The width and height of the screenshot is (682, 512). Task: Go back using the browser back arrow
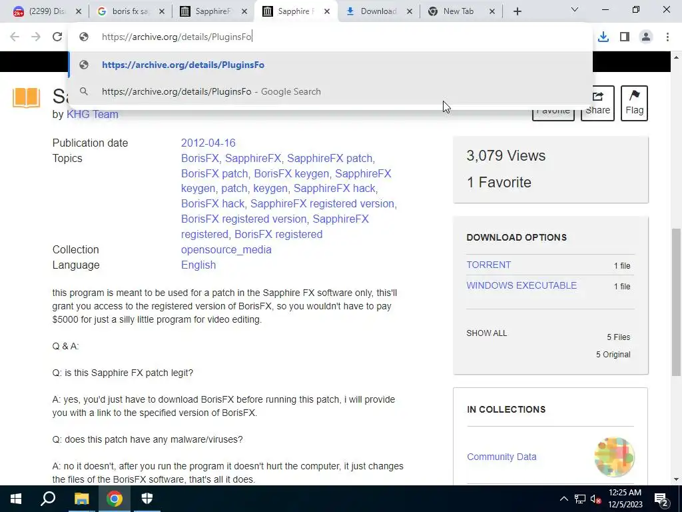(15, 37)
